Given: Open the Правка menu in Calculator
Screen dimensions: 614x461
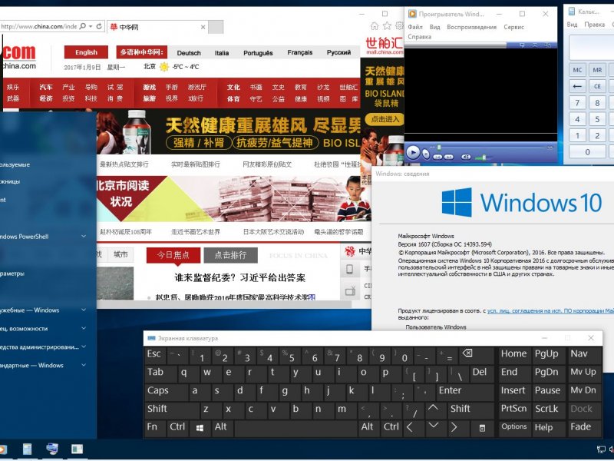Looking at the screenshot, I should click(x=594, y=25).
